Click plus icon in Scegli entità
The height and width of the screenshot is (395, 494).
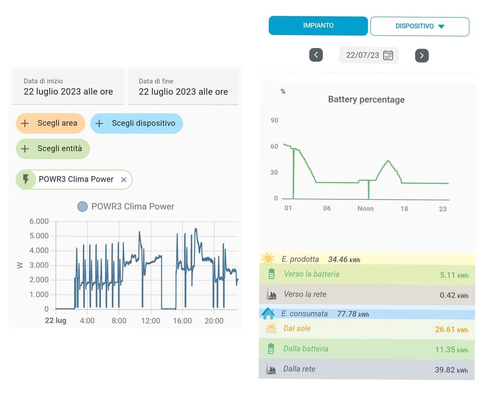tap(25, 149)
